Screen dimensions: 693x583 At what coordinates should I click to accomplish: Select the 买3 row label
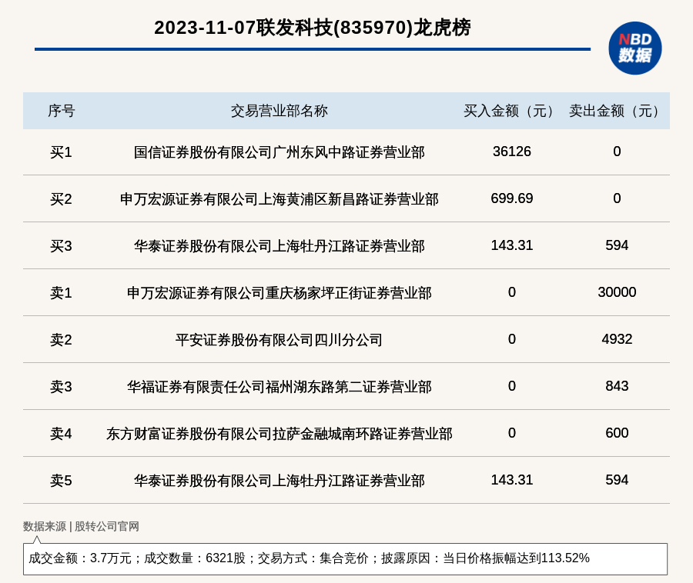point(61,246)
